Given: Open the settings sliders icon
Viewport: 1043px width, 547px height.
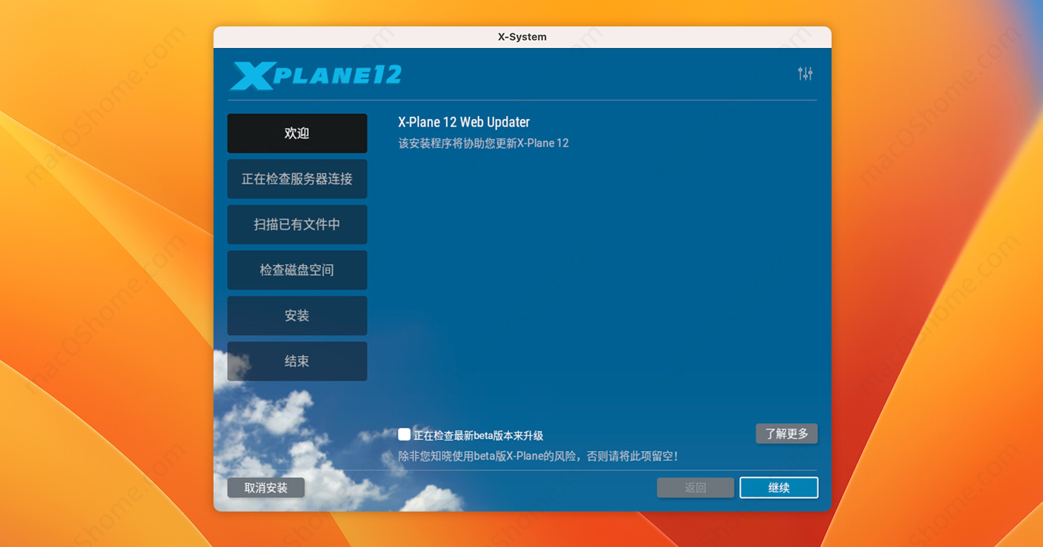Looking at the screenshot, I should [x=805, y=74].
